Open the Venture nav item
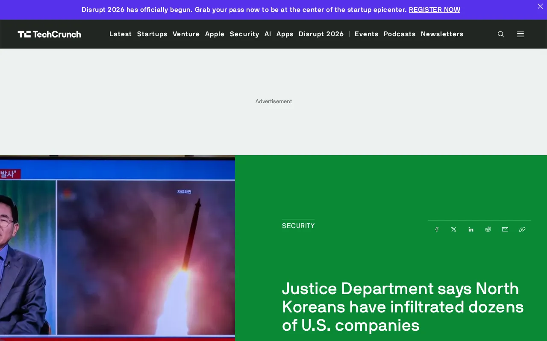The width and height of the screenshot is (547, 341). coord(186,34)
